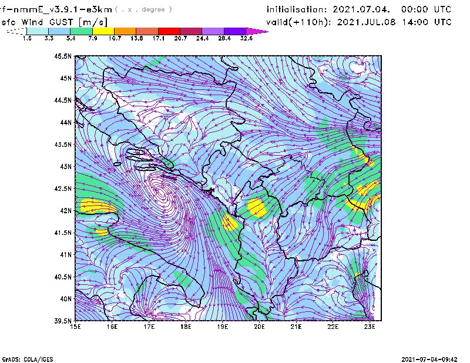Click the streamline vortex center in the Adriatic
Image resolution: width=470 pixels, height=363 pixels.
pyautogui.click(x=161, y=192)
